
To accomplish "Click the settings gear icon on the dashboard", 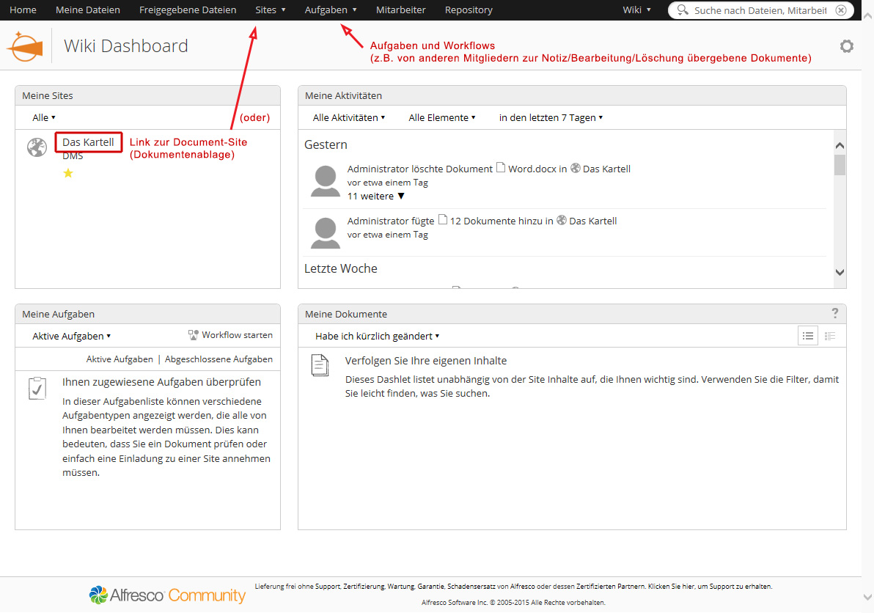I will click(x=846, y=46).
